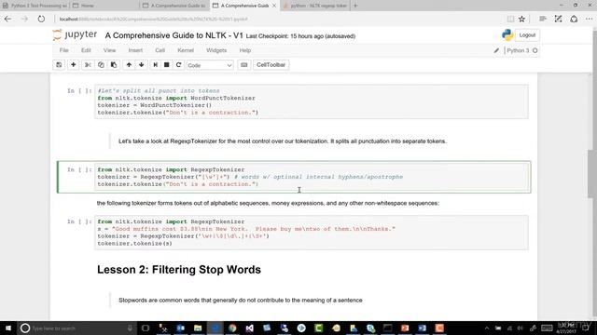Open the Kernel menu

click(x=186, y=50)
